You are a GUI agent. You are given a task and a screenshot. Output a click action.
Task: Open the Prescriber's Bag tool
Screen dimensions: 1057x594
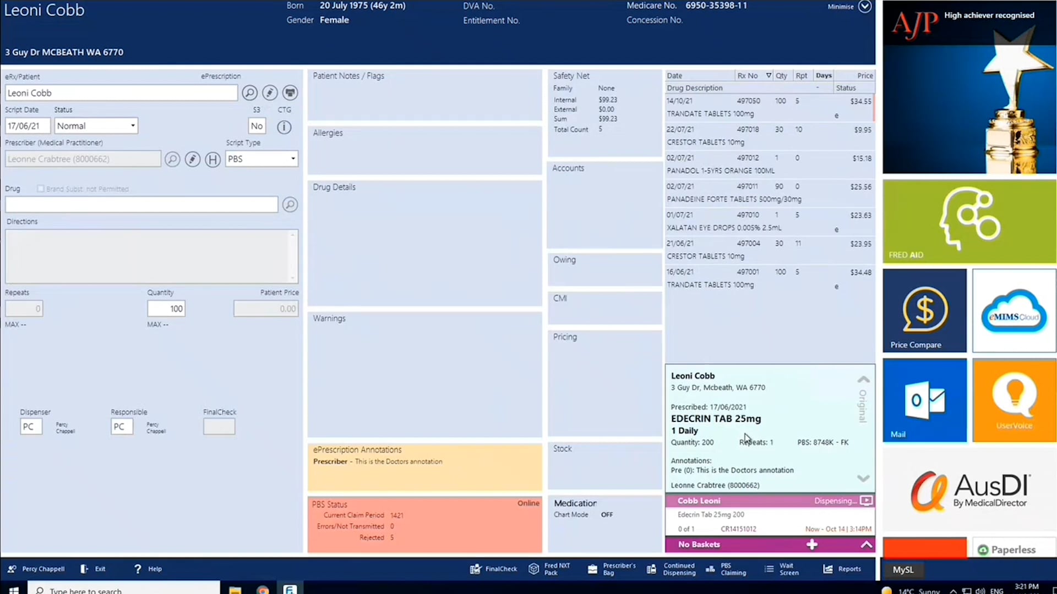(612, 569)
